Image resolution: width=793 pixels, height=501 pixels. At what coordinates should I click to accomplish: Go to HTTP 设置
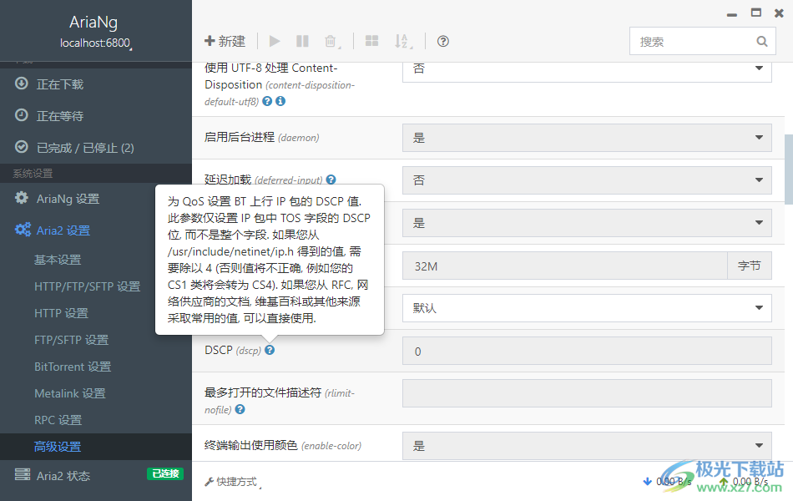pyautogui.click(x=61, y=313)
